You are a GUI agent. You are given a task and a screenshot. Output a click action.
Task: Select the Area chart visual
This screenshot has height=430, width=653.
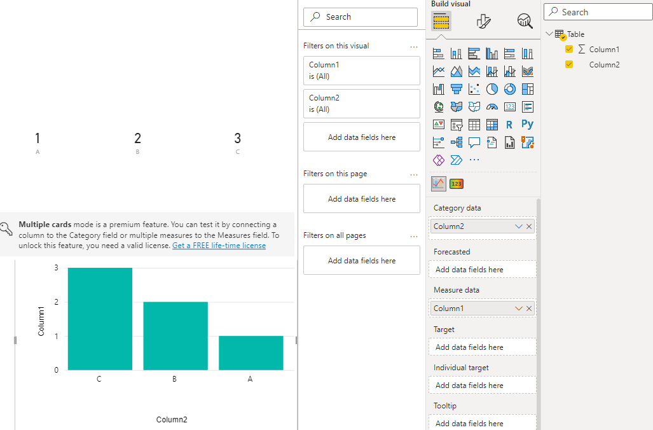click(x=457, y=71)
